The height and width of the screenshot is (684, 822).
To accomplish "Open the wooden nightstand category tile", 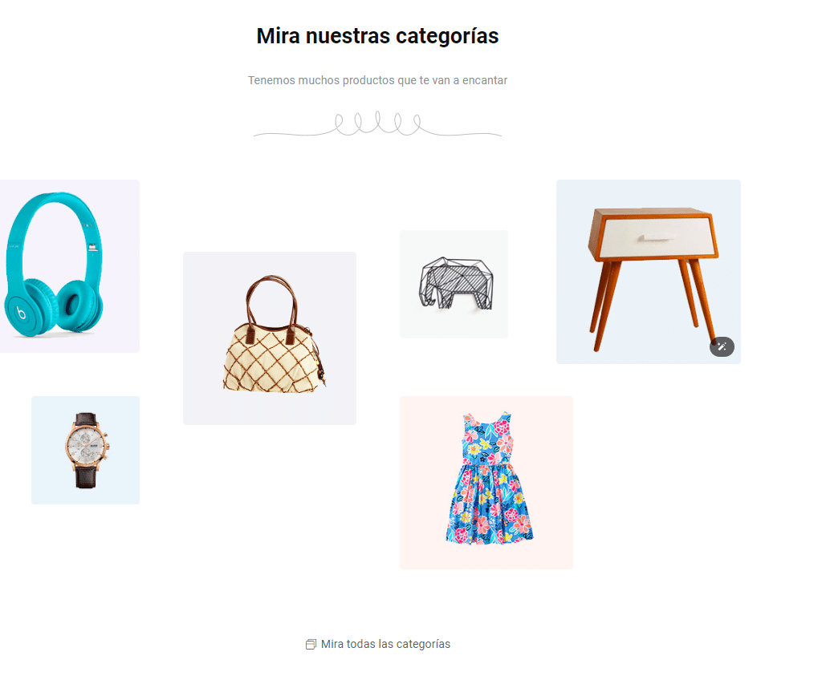I will (x=649, y=272).
